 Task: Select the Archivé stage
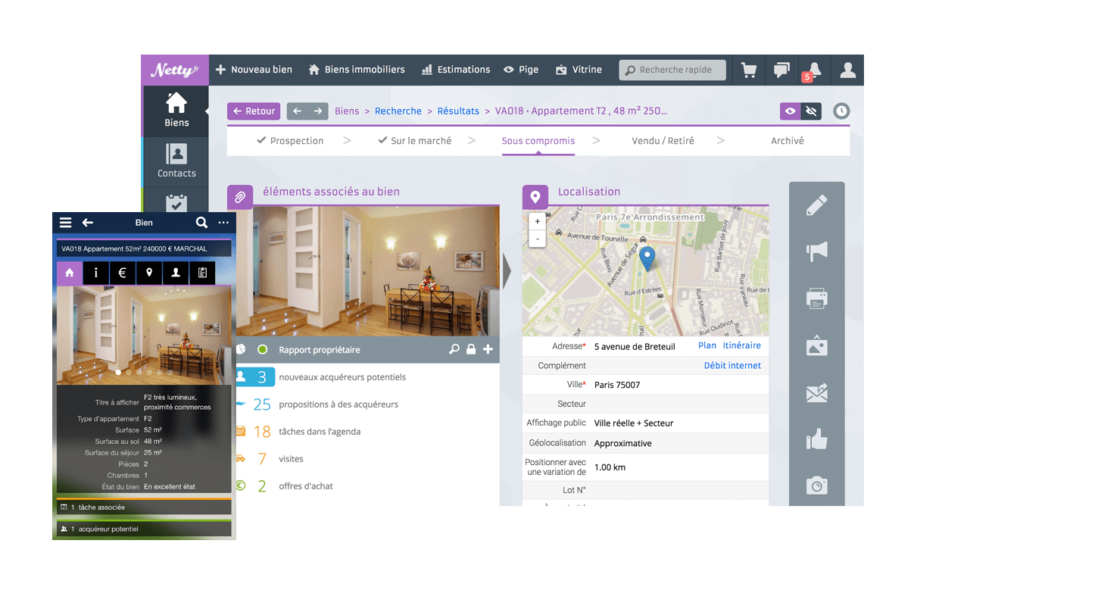click(x=788, y=141)
